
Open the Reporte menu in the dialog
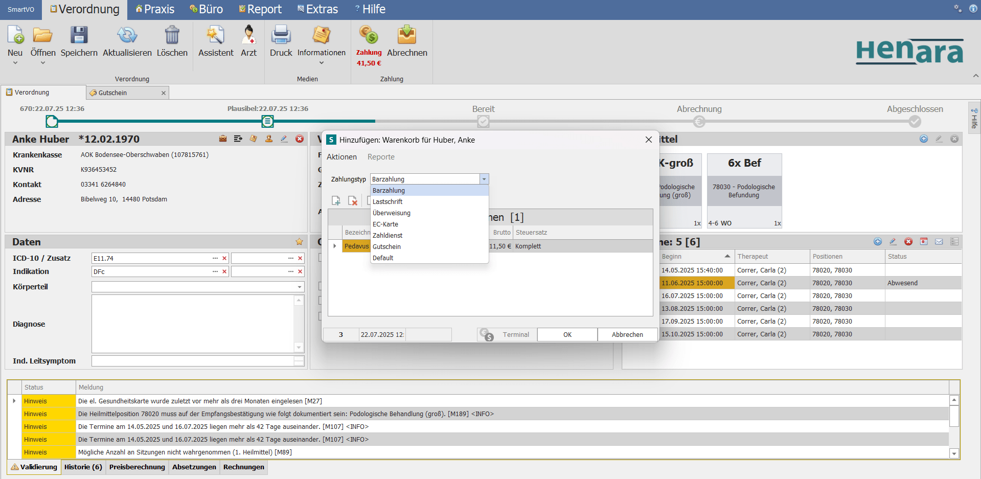[x=381, y=157]
